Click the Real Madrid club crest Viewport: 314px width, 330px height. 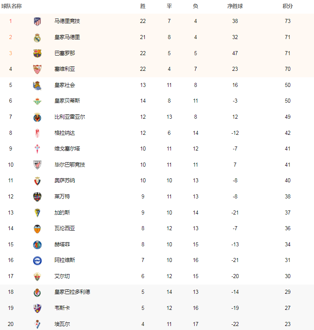pyautogui.click(x=37, y=37)
